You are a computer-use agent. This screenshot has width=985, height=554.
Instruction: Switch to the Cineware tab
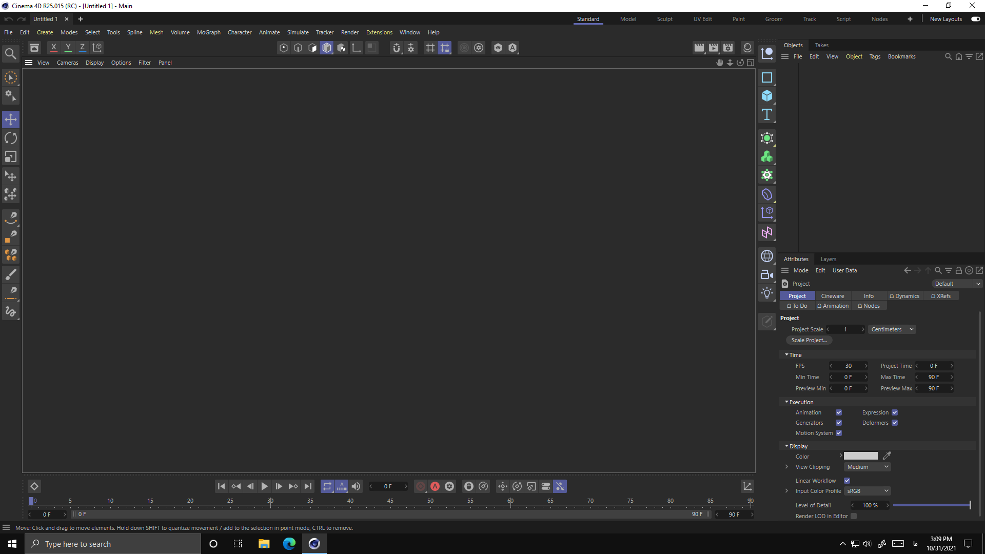point(833,295)
